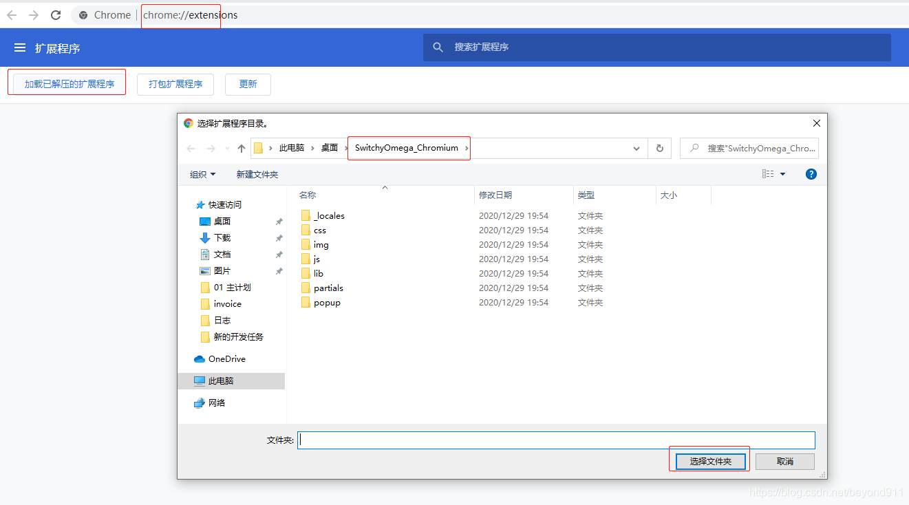
Task: Open the 日志 folder shortcut
Action: tap(215, 321)
